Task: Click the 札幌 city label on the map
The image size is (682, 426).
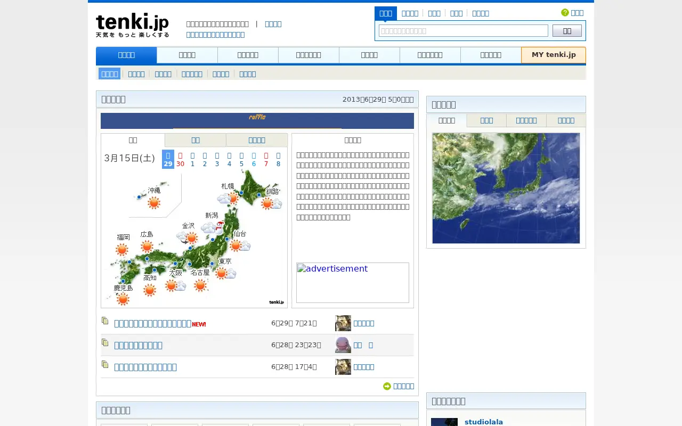Action: [x=228, y=186]
